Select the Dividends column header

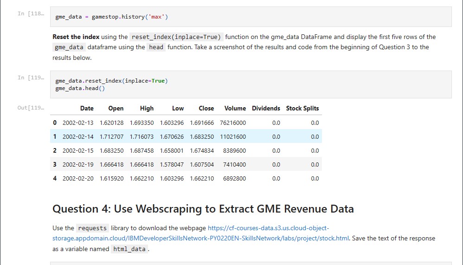point(266,109)
